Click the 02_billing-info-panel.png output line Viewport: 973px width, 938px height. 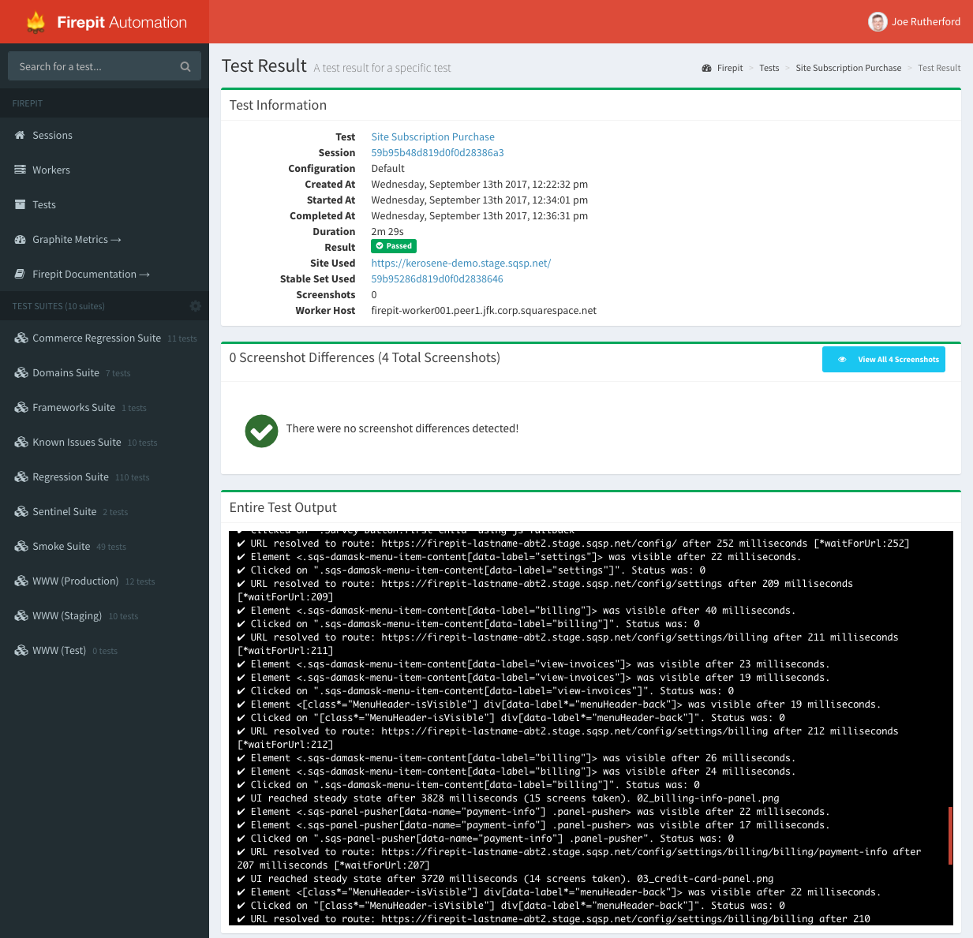click(508, 798)
